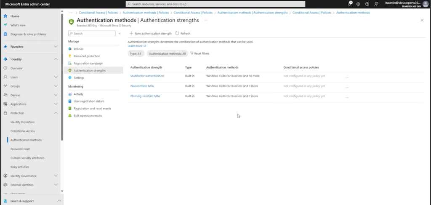Click the Refresh button

click(x=183, y=34)
